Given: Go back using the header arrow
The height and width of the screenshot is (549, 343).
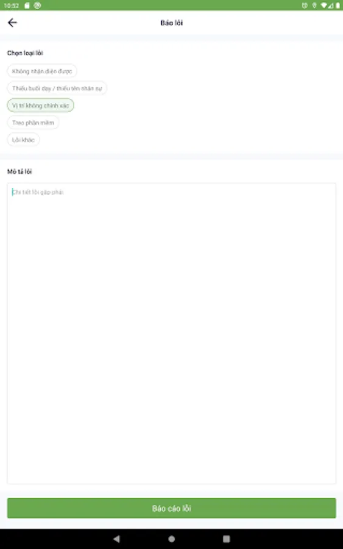Looking at the screenshot, I should pyautogui.click(x=12, y=23).
